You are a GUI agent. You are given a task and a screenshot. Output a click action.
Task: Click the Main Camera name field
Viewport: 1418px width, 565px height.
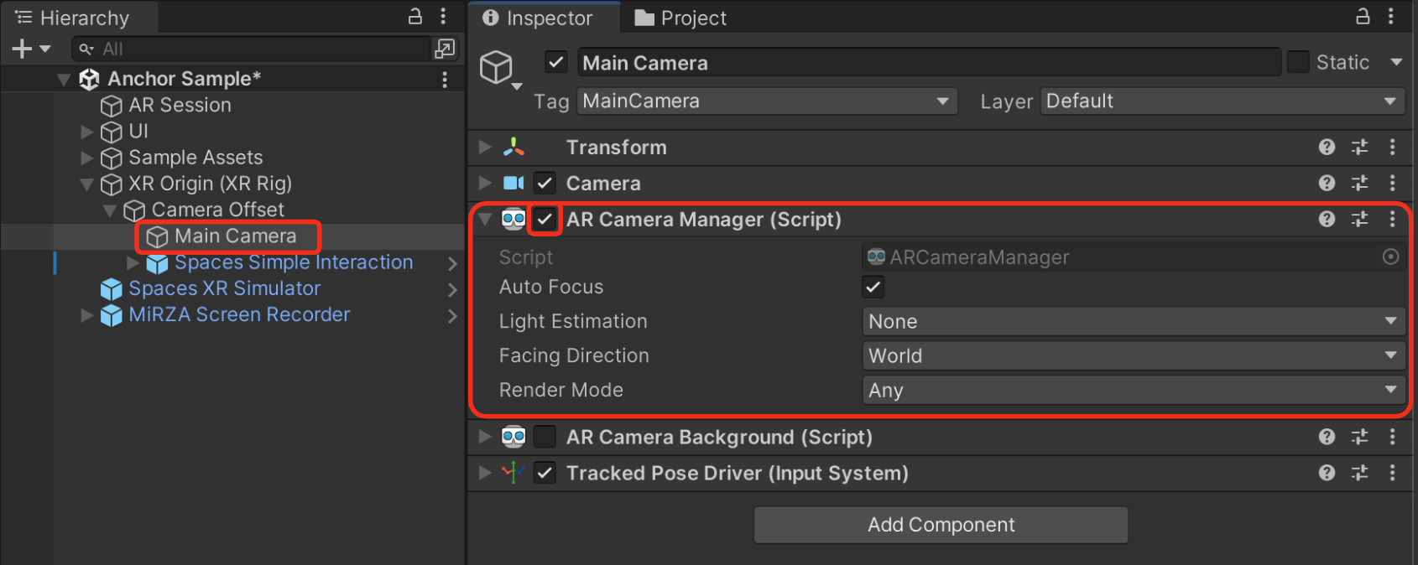click(929, 63)
